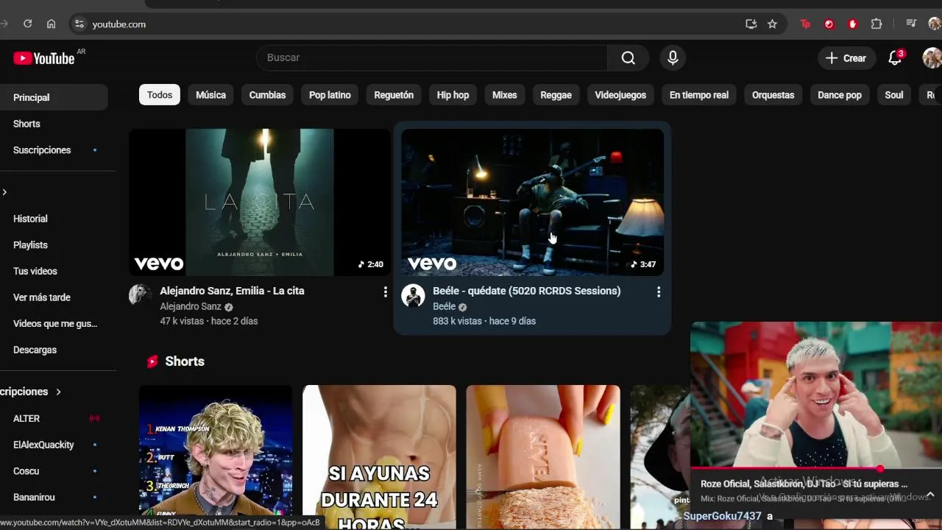
Task: Click the third red extension icon
Action: 853,24
